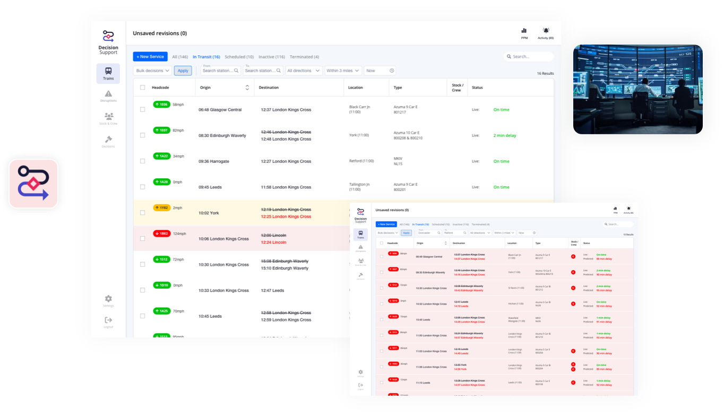Expand the Bulk decisions dropdown
724x417 pixels.
click(152, 71)
